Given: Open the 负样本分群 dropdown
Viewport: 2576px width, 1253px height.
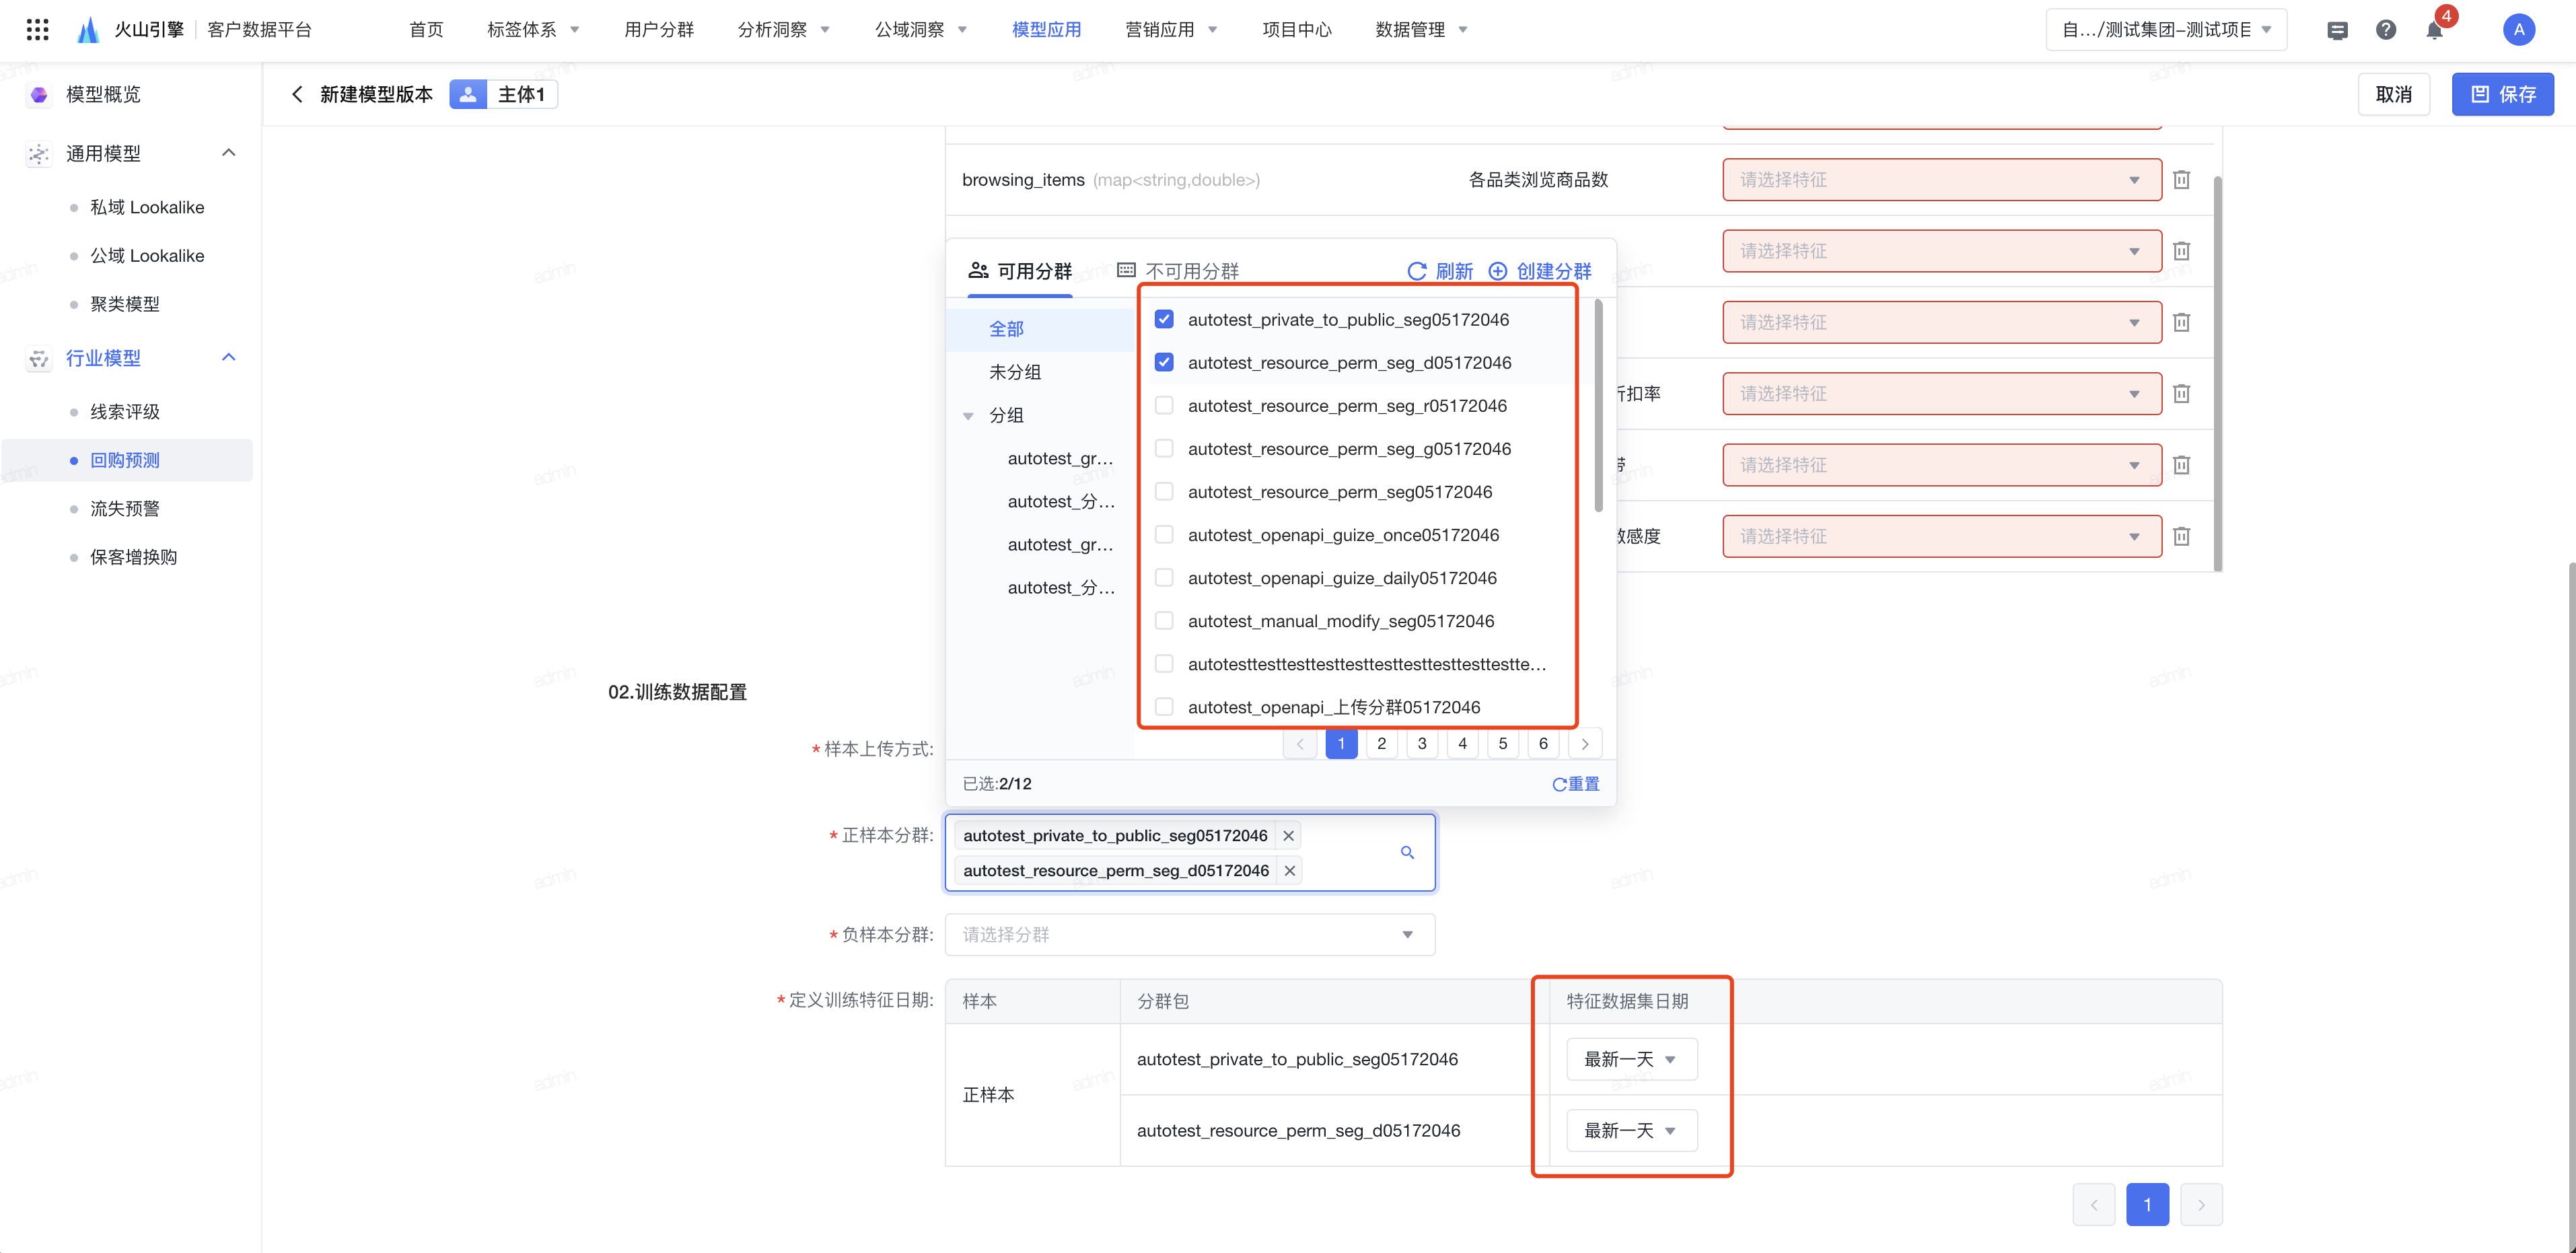Looking at the screenshot, I should 1190,935.
